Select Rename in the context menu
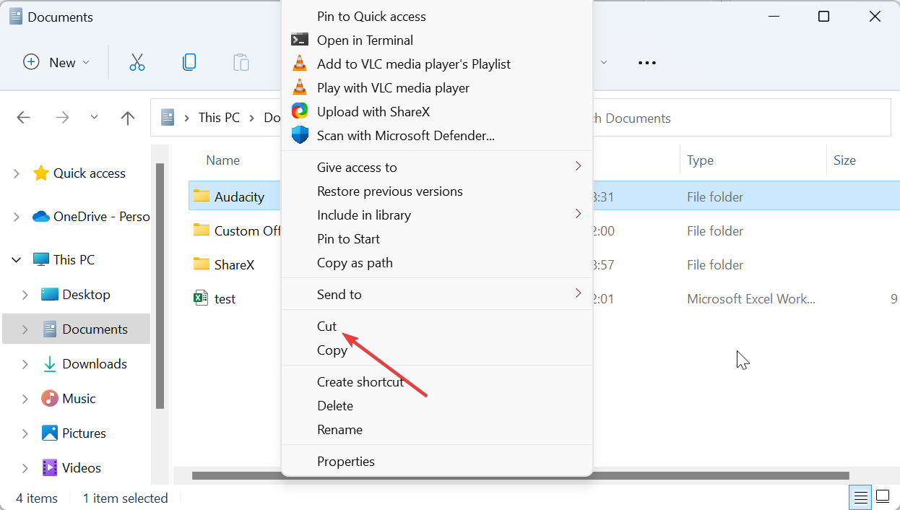Screen dimensions: 900x510 click(339, 429)
